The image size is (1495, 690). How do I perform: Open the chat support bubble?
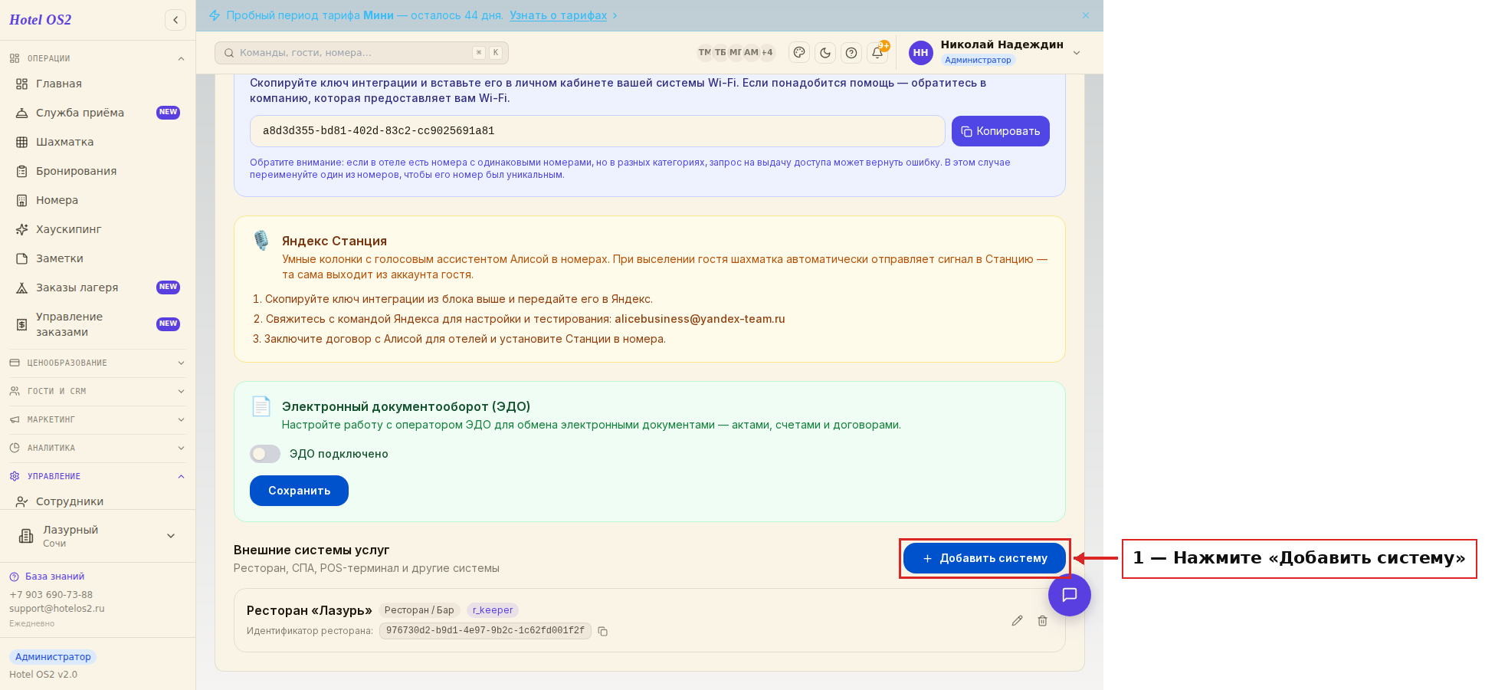pyautogui.click(x=1070, y=595)
